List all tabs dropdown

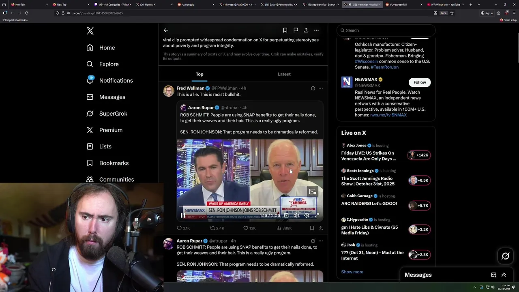pyautogui.click(x=479, y=4)
